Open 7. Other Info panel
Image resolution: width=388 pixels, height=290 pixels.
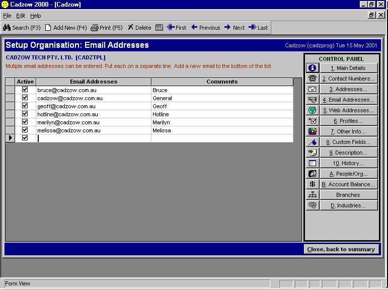[x=349, y=131]
